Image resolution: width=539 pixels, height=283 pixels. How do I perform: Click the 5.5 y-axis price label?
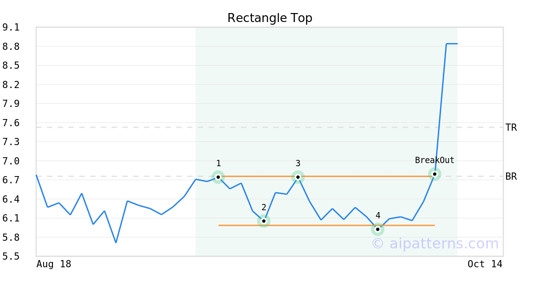pos(11,256)
